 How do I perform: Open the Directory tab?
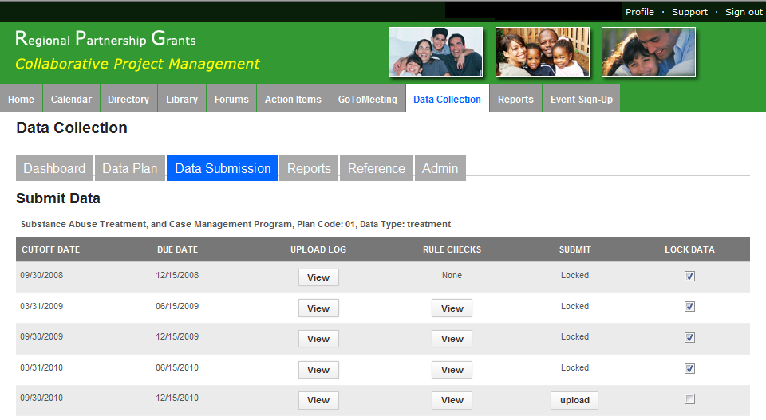[128, 99]
